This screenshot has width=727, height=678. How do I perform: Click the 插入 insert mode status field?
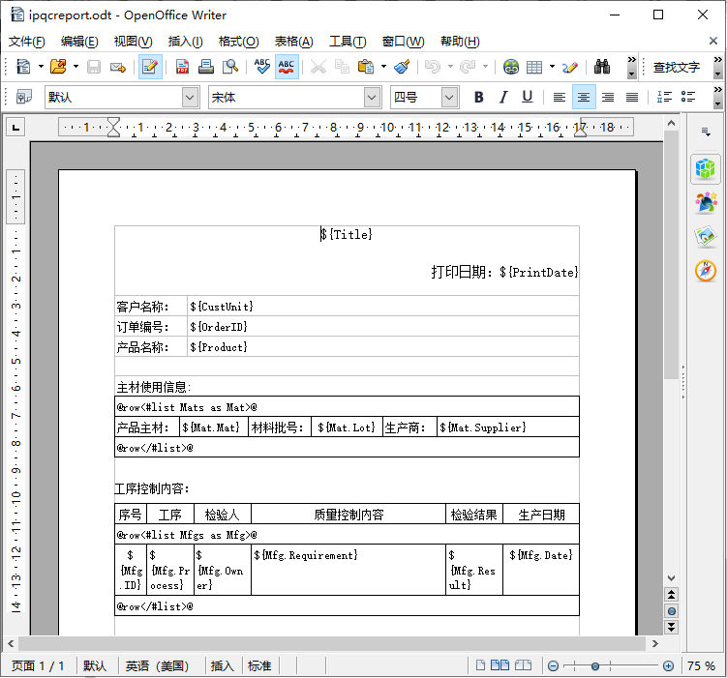tap(222, 666)
